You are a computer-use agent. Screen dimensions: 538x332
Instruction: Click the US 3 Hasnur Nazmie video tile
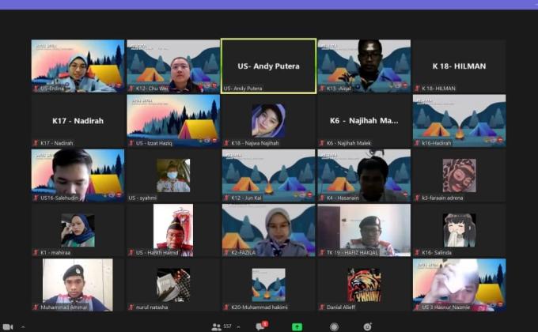pyautogui.click(x=459, y=285)
